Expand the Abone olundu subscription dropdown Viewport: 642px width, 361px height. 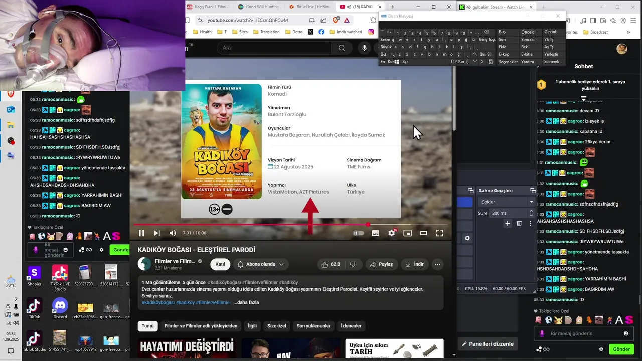[x=261, y=264]
